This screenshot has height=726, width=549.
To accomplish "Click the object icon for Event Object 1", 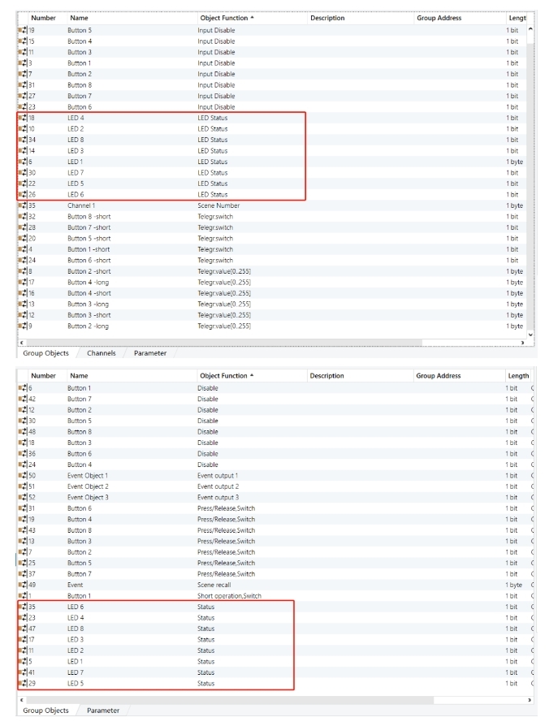I will coord(22,475).
